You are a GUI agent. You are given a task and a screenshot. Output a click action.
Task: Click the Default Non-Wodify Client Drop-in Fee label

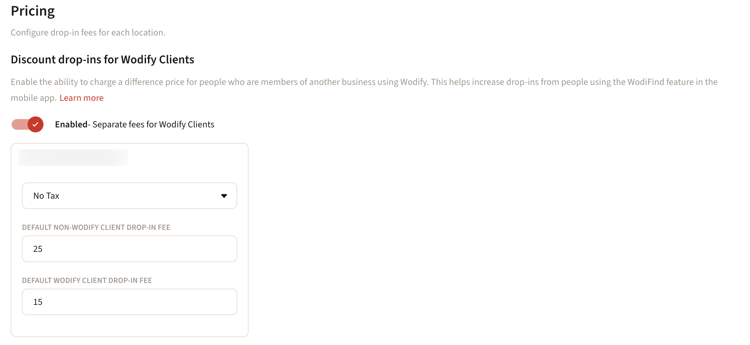(96, 227)
